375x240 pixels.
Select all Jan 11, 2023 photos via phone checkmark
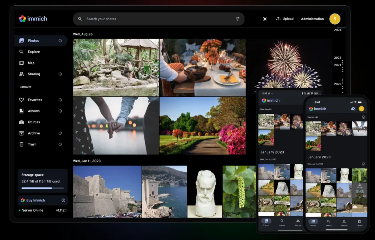pyautogui.click(x=363, y=164)
